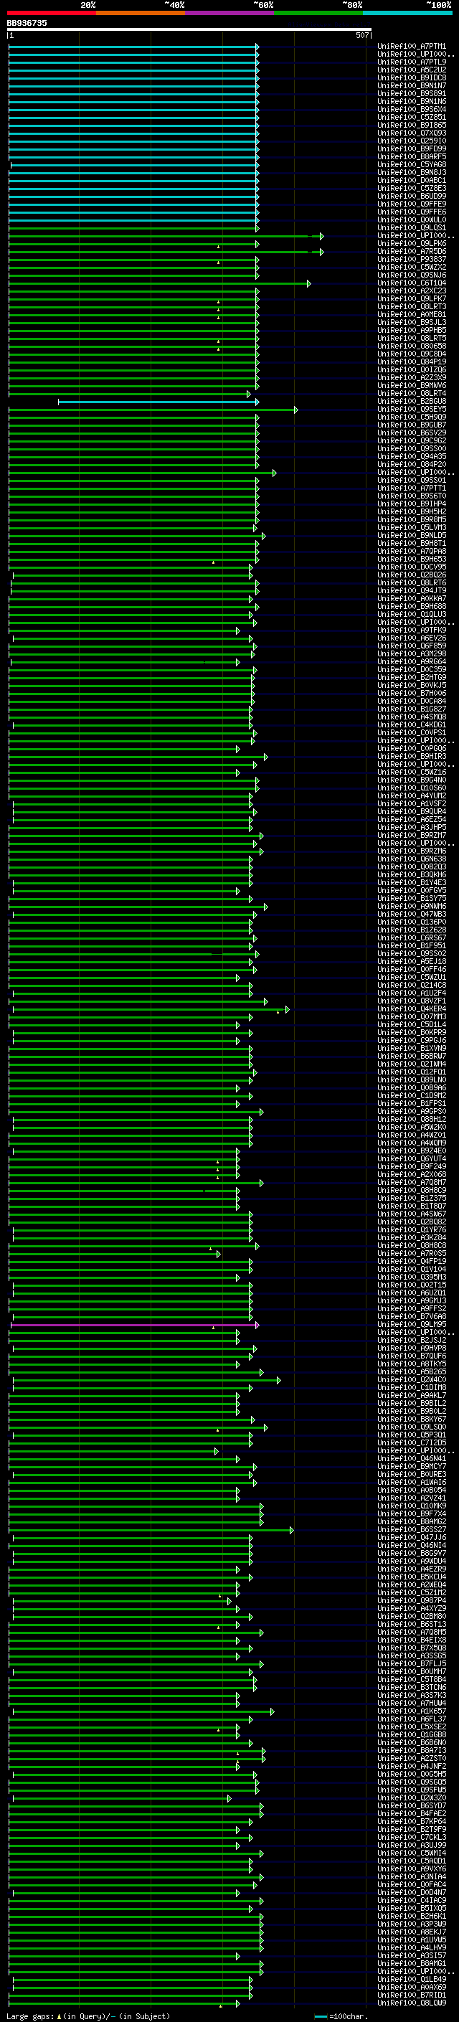The width and height of the screenshot is (459, 2022).
Task: Click label UniRef100_P93837
Action: coord(412,259)
